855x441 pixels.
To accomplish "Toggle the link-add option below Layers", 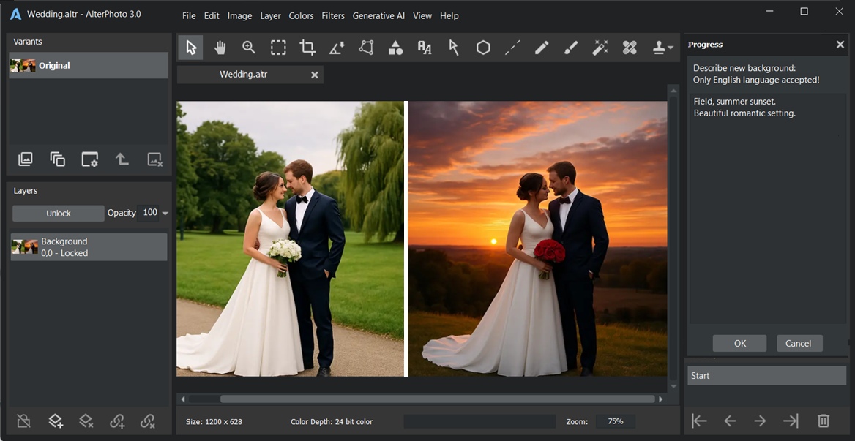I will pos(117,421).
